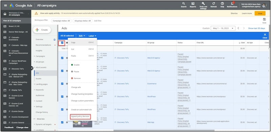Image resolution: width=271 pixels, height=132 pixels.
Task: Click the Google Ads logo
Action: click(12, 5)
